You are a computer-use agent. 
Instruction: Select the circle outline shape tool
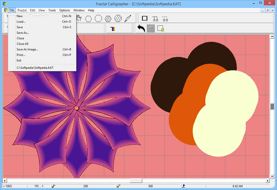(98, 18)
